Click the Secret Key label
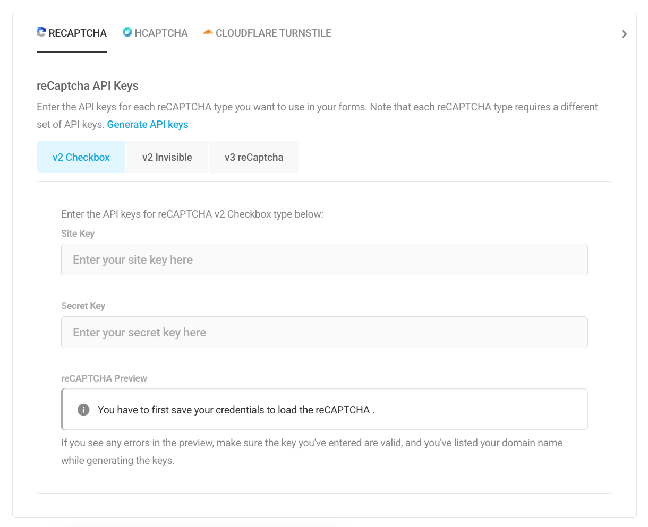This screenshot has height=527, width=648. [x=83, y=306]
